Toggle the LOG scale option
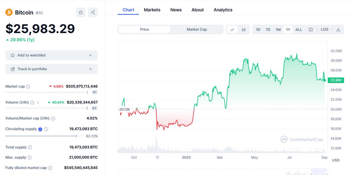The height and width of the screenshot is (175, 353). click(x=324, y=30)
